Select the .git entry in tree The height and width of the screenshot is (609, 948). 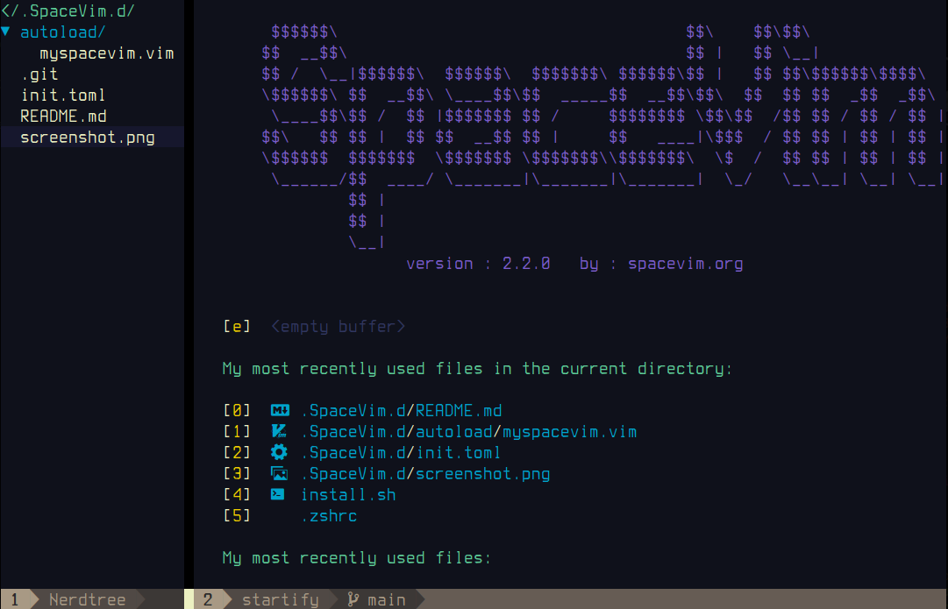[x=39, y=74]
